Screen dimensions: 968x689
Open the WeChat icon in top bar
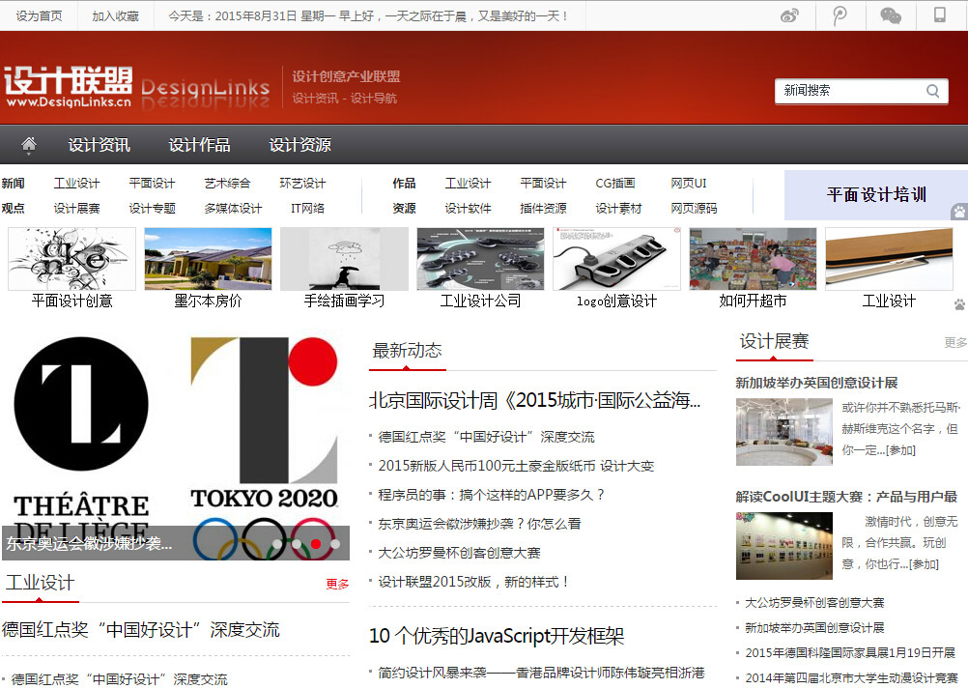pyautogui.click(x=890, y=15)
